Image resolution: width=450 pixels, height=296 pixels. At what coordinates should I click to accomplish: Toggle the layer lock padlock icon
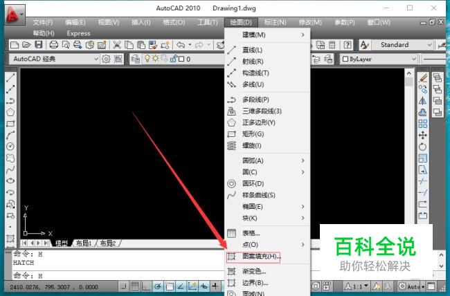(173, 59)
